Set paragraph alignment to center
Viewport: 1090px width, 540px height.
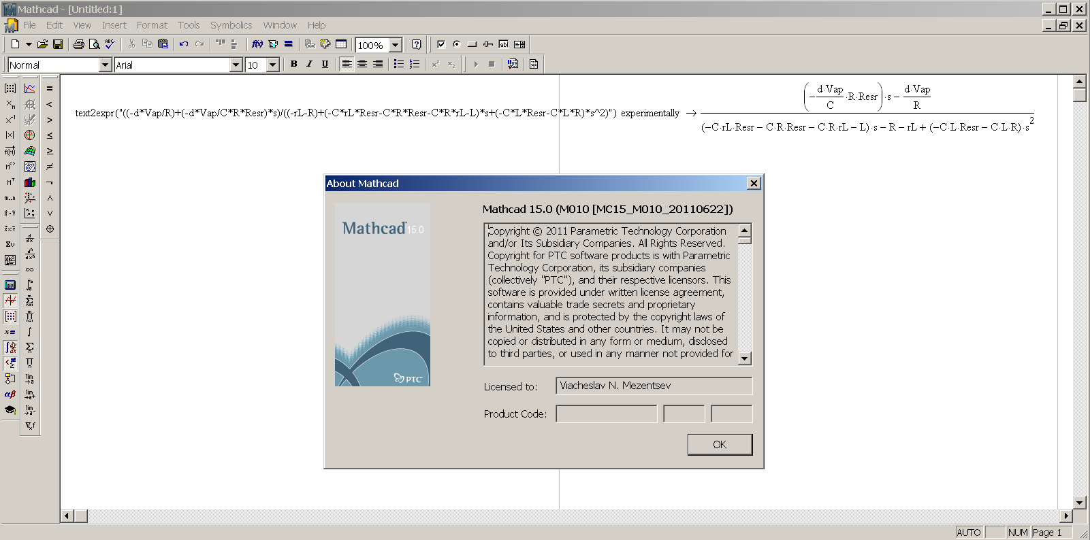point(363,64)
